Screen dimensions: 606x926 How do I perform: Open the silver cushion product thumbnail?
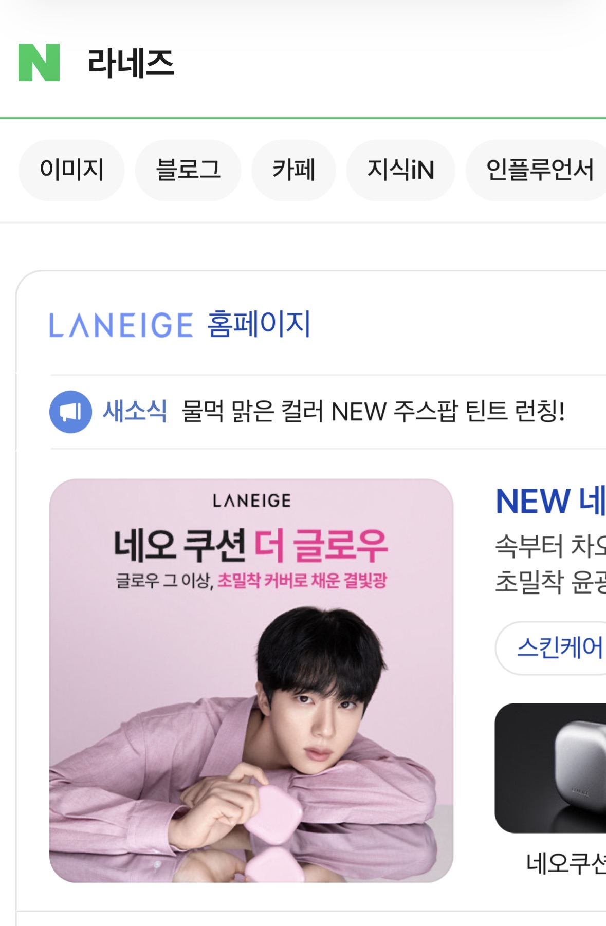click(x=550, y=768)
